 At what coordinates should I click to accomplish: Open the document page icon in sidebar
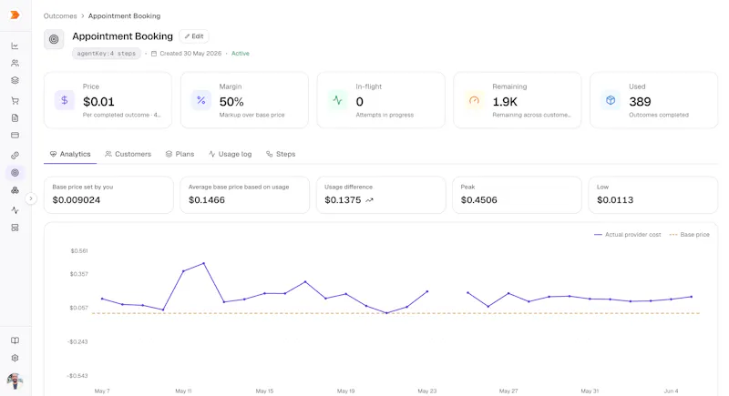pos(15,118)
